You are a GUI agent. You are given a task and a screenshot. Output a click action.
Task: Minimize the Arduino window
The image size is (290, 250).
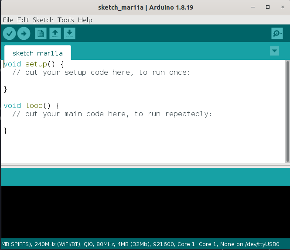[253, 7]
